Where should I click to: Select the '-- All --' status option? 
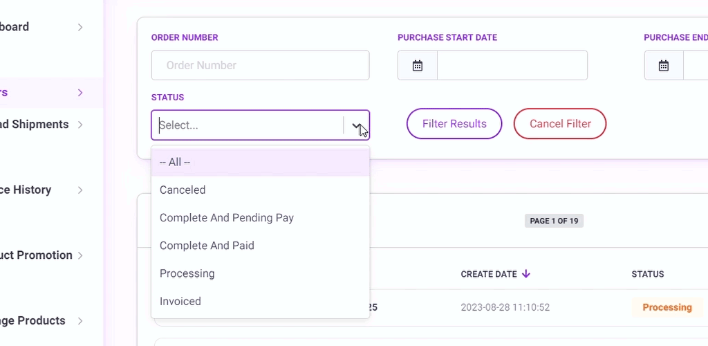261,162
